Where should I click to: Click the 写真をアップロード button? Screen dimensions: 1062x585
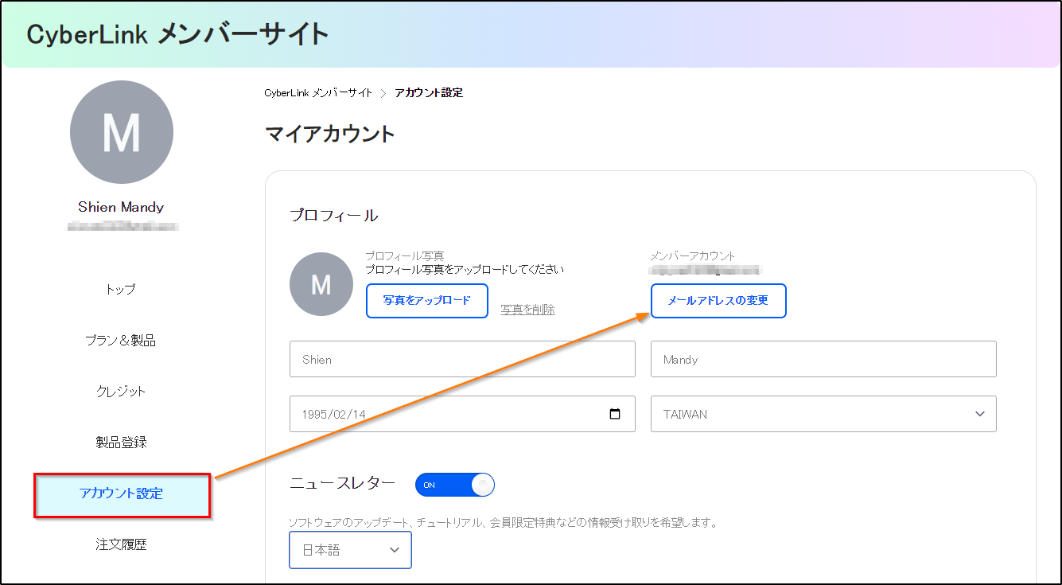coord(427,301)
